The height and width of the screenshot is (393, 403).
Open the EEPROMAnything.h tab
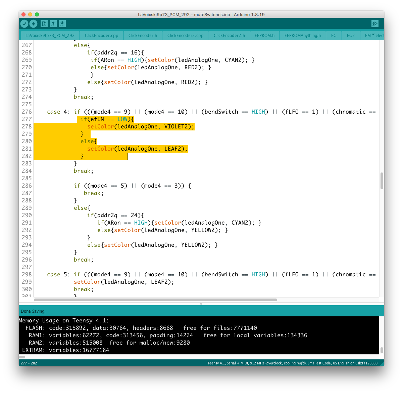tap(302, 35)
